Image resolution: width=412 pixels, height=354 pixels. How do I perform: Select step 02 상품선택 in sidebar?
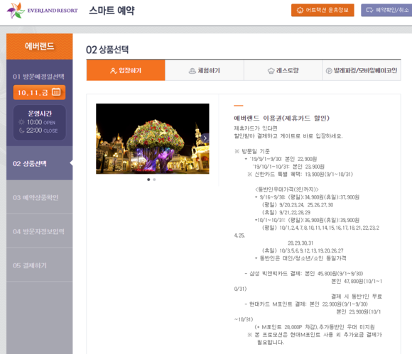[39, 163]
